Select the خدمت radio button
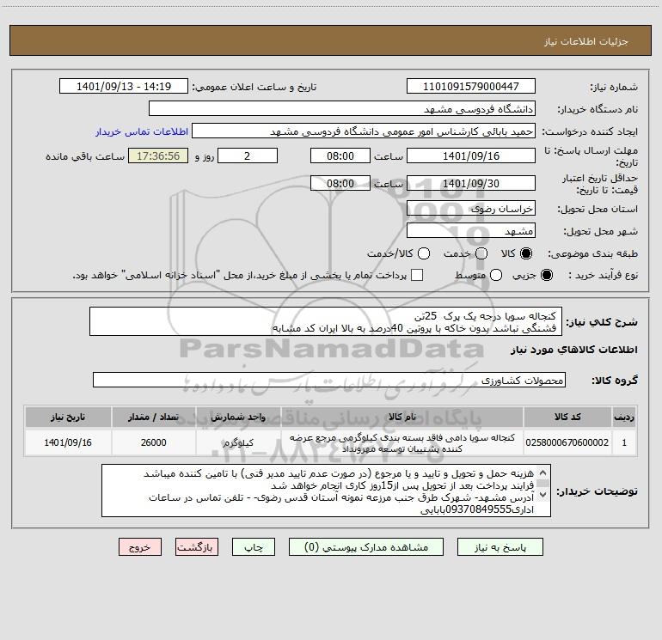Image resolution: width=662 pixels, height=640 pixels. [x=481, y=253]
